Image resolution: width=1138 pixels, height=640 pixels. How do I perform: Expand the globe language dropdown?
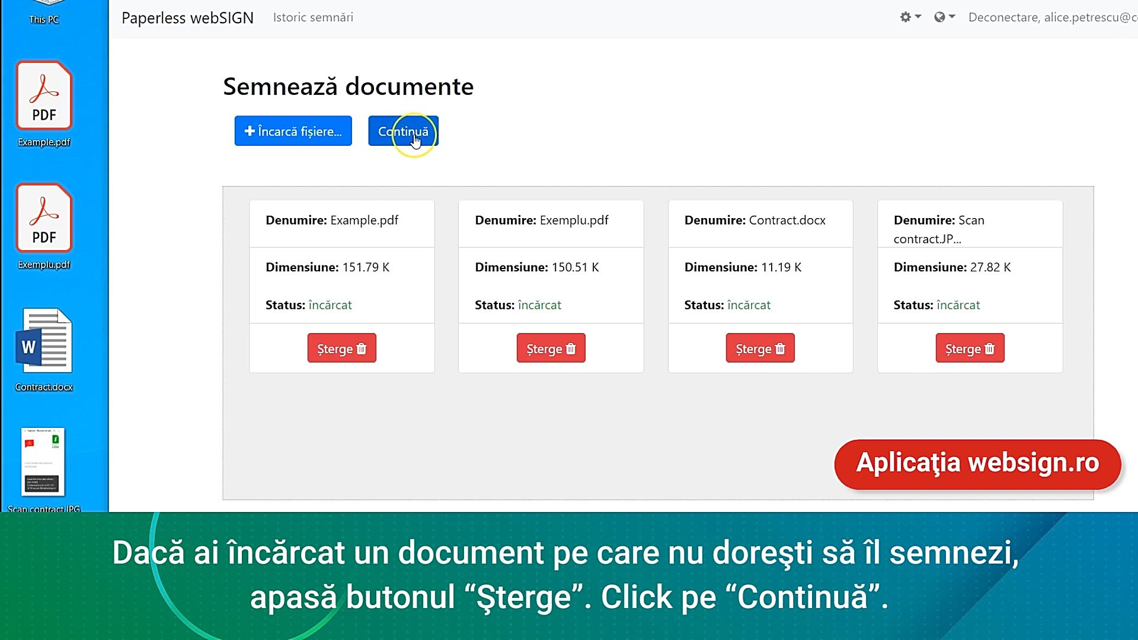click(x=944, y=17)
